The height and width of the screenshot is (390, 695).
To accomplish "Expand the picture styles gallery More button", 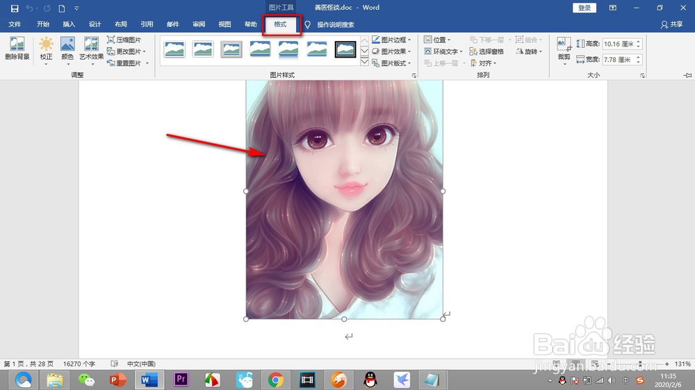I will point(364,62).
